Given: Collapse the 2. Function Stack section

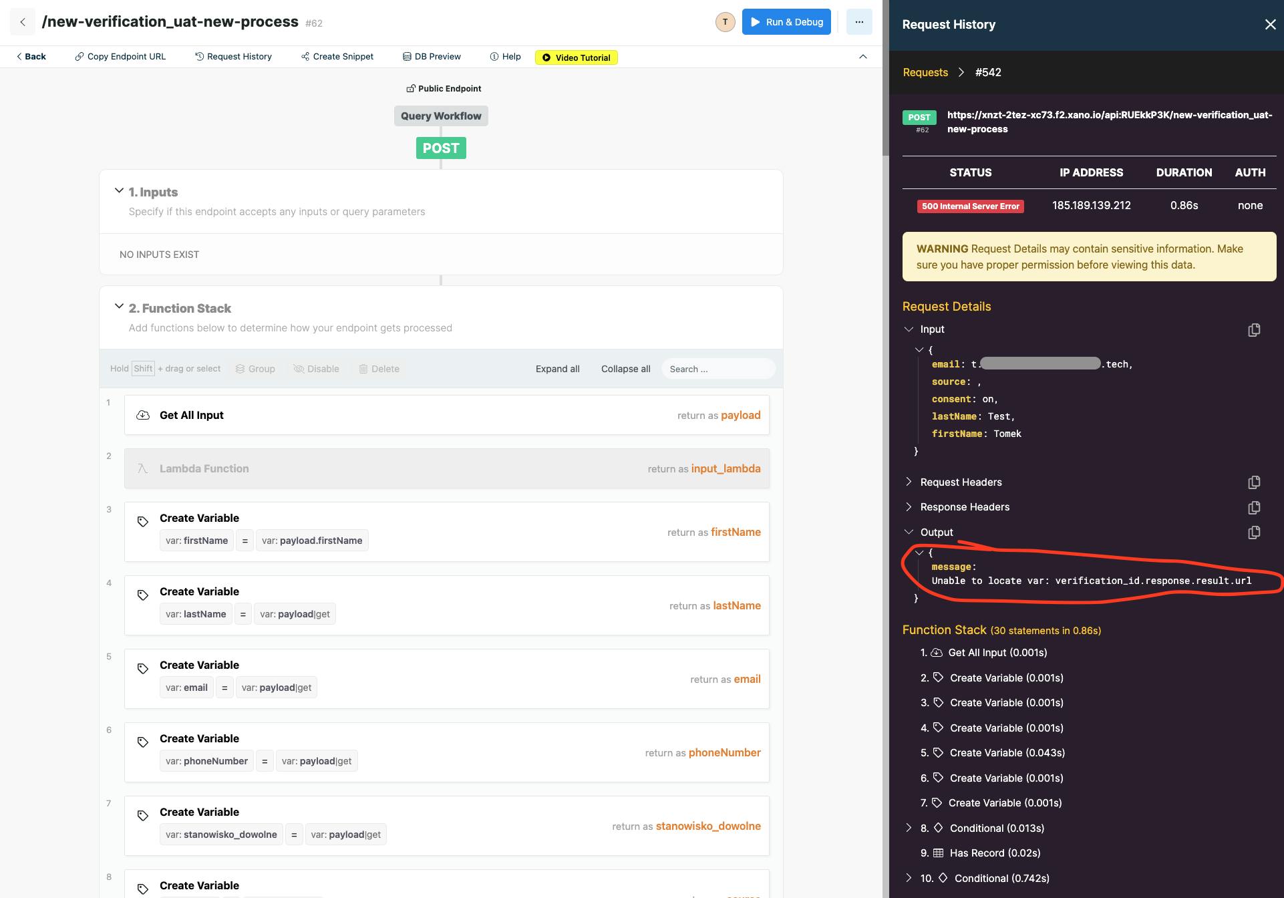Looking at the screenshot, I should coord(119,307).
